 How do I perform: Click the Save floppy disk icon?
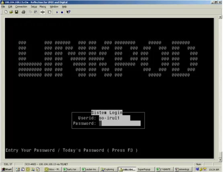click(x=16, y=12)
